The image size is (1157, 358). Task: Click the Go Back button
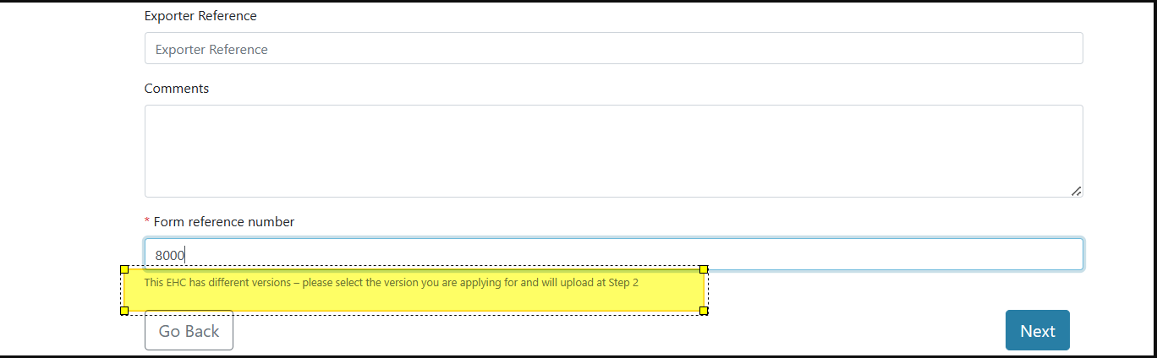189,330
